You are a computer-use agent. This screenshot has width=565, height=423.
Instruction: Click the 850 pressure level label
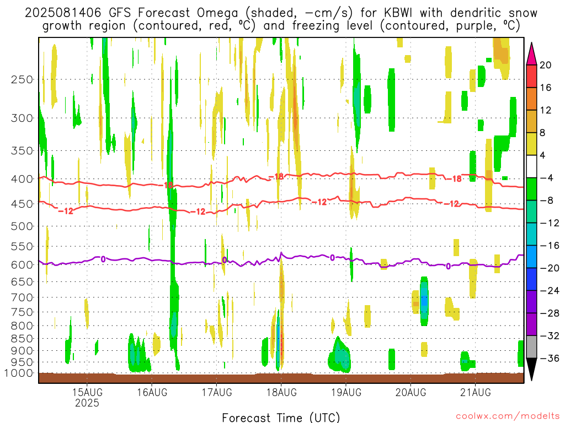click(22, 339)
